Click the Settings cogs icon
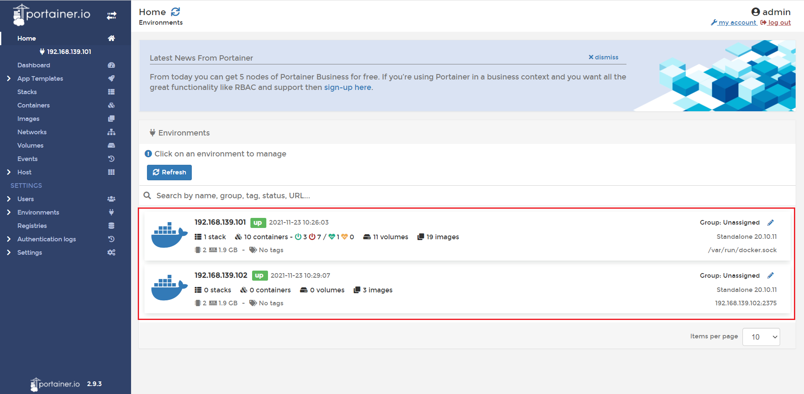Screen dimensions: 804x394 (111, 253)
